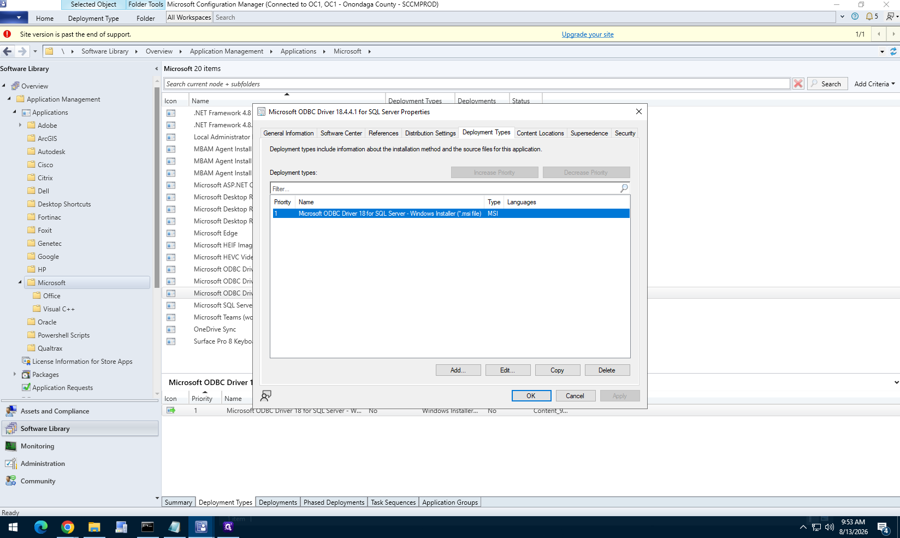
Task: Follow the Upgrade your site link
Action: 588,34
